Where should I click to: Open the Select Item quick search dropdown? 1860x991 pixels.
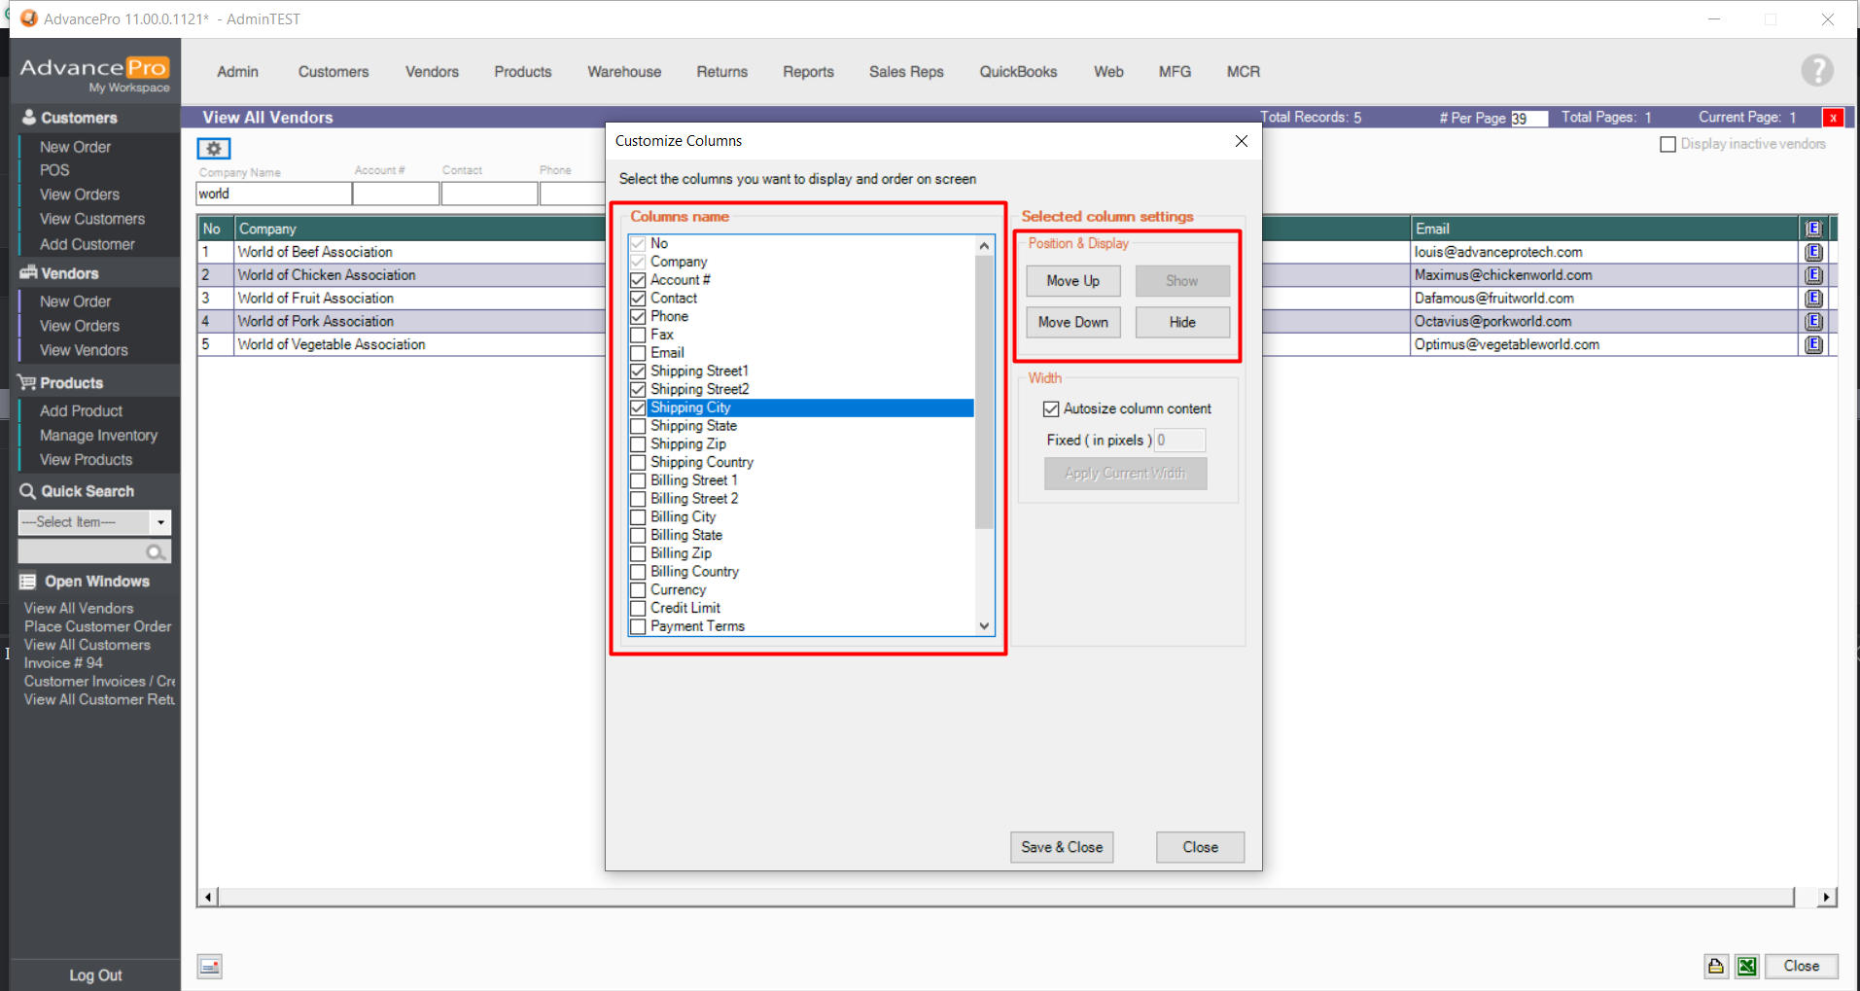pos(160,522)
